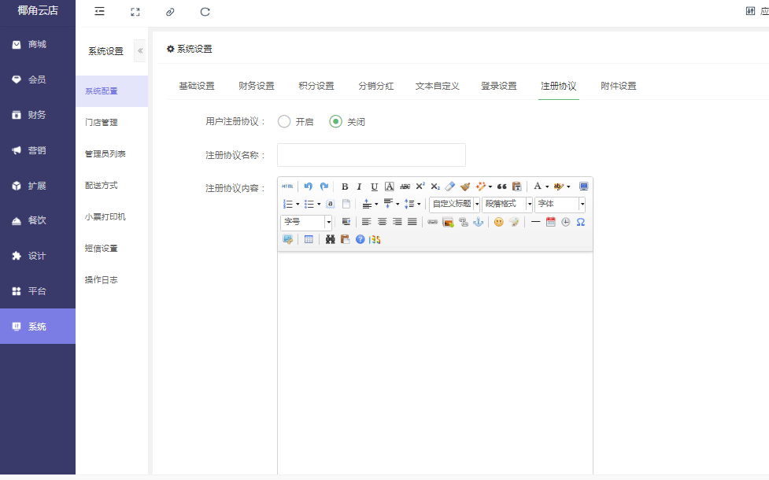
Task: Toggle HTML source mode in editor
Action: 287,186
